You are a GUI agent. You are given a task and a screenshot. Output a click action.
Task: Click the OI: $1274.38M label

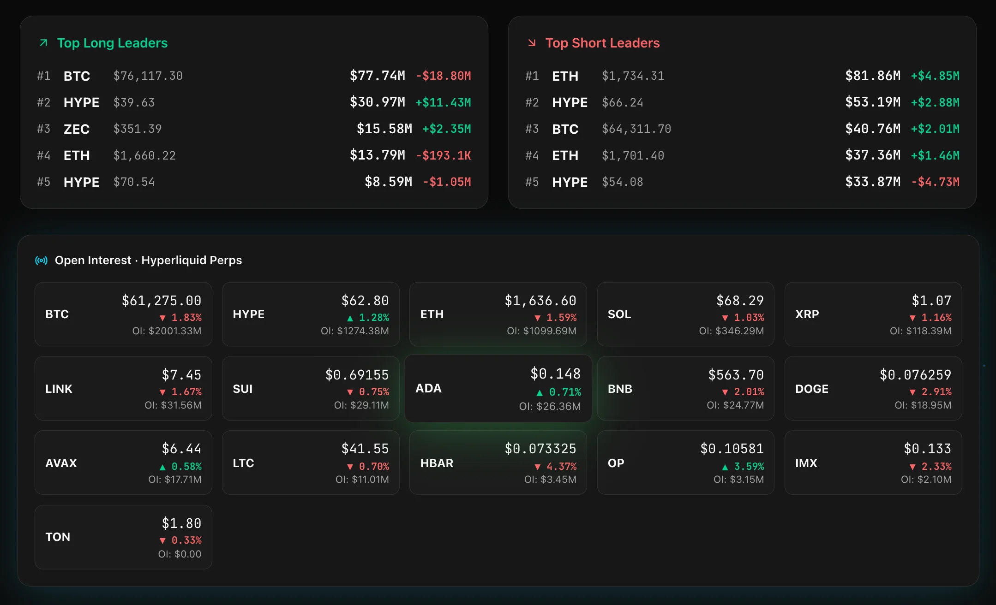click(x=354, y=331)
